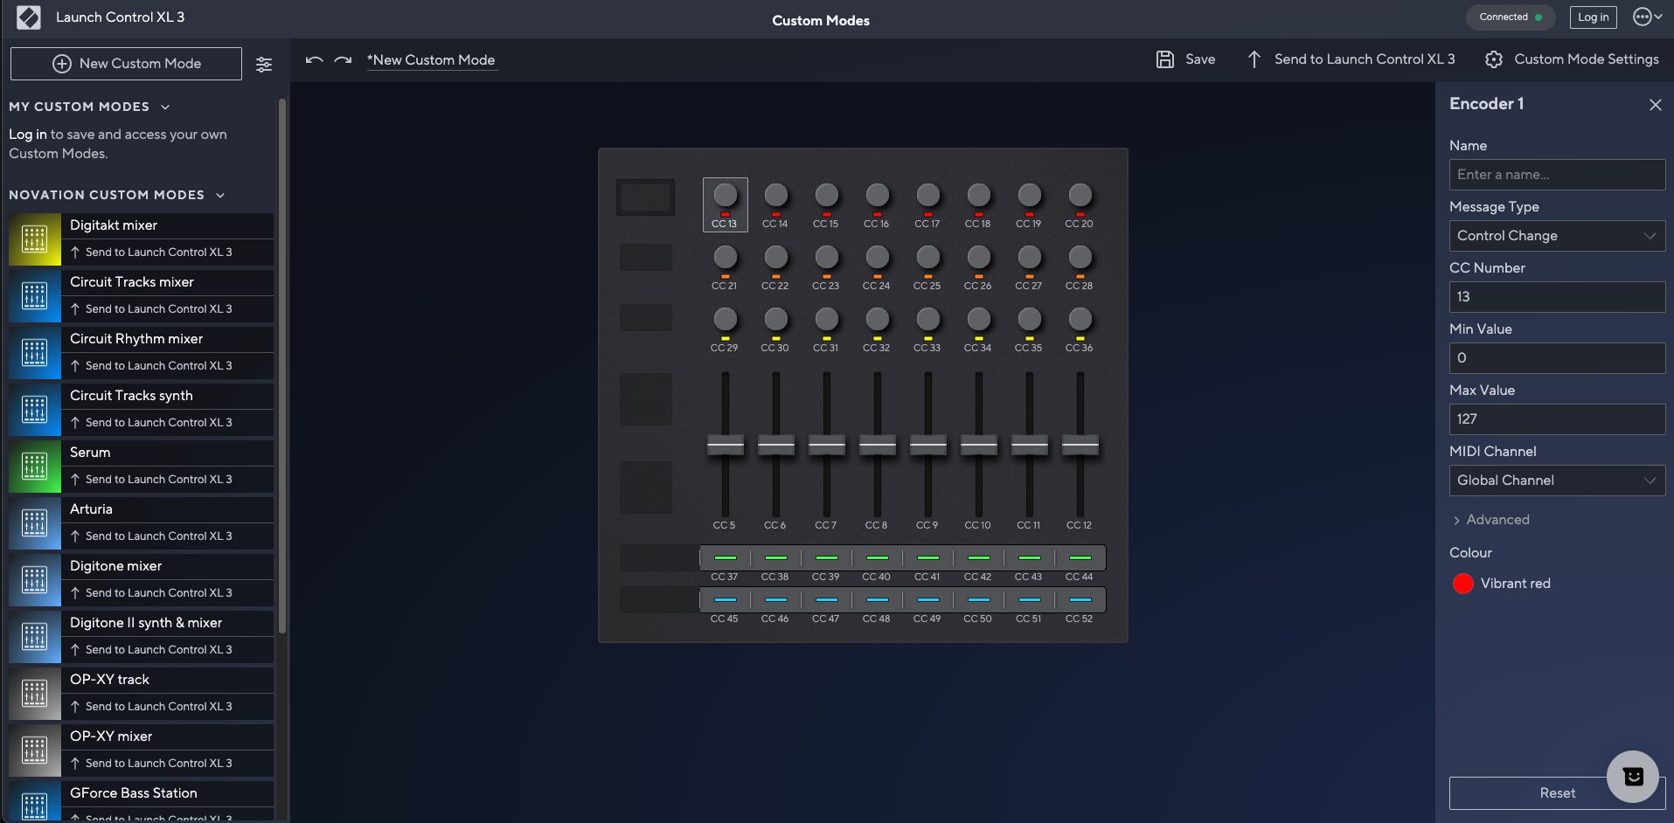Click the Save disk icon
Screen dimensions: 1674x823
point(1164,59)
